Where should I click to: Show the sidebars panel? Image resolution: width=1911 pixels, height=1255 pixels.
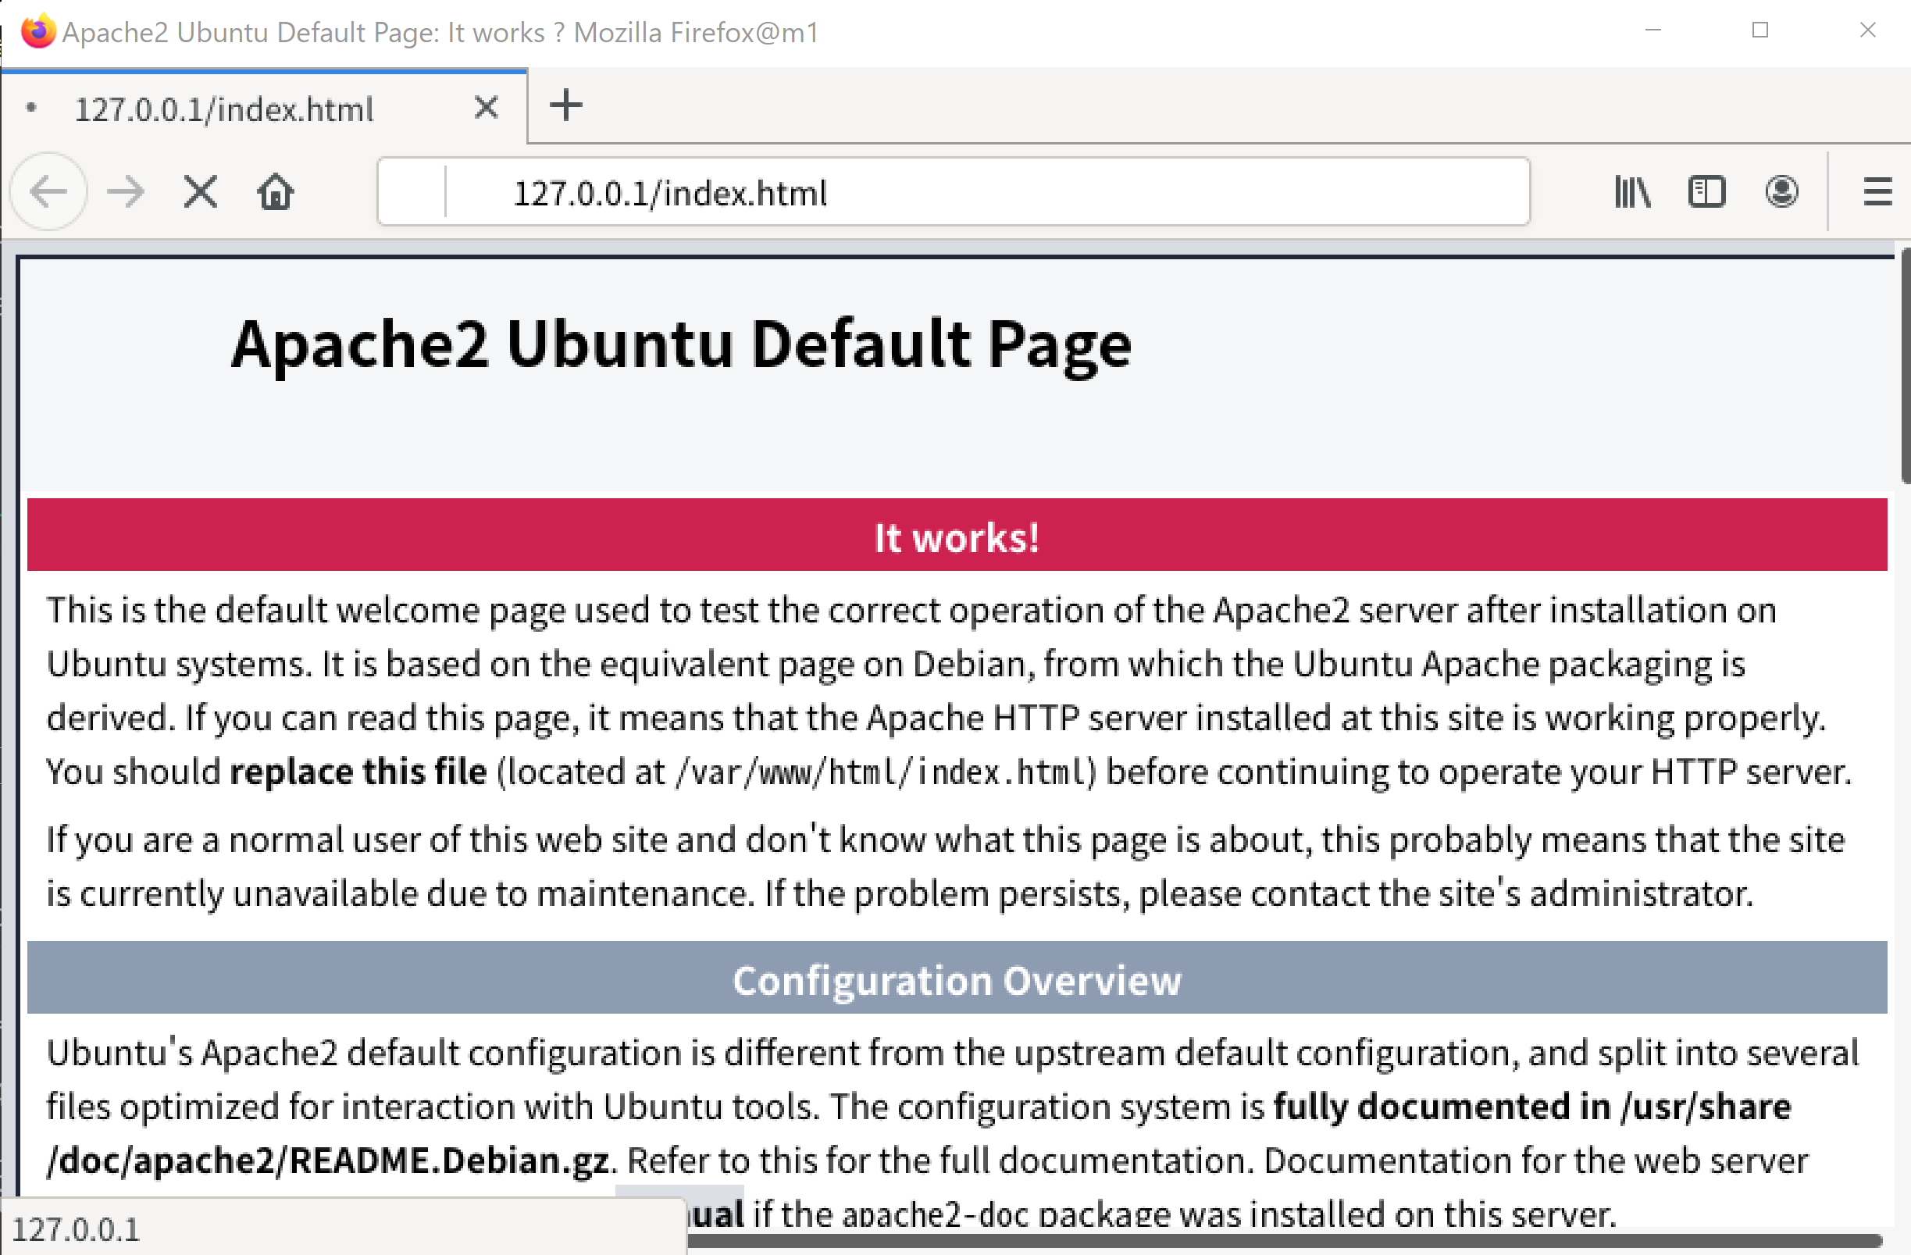[1706, 192]
